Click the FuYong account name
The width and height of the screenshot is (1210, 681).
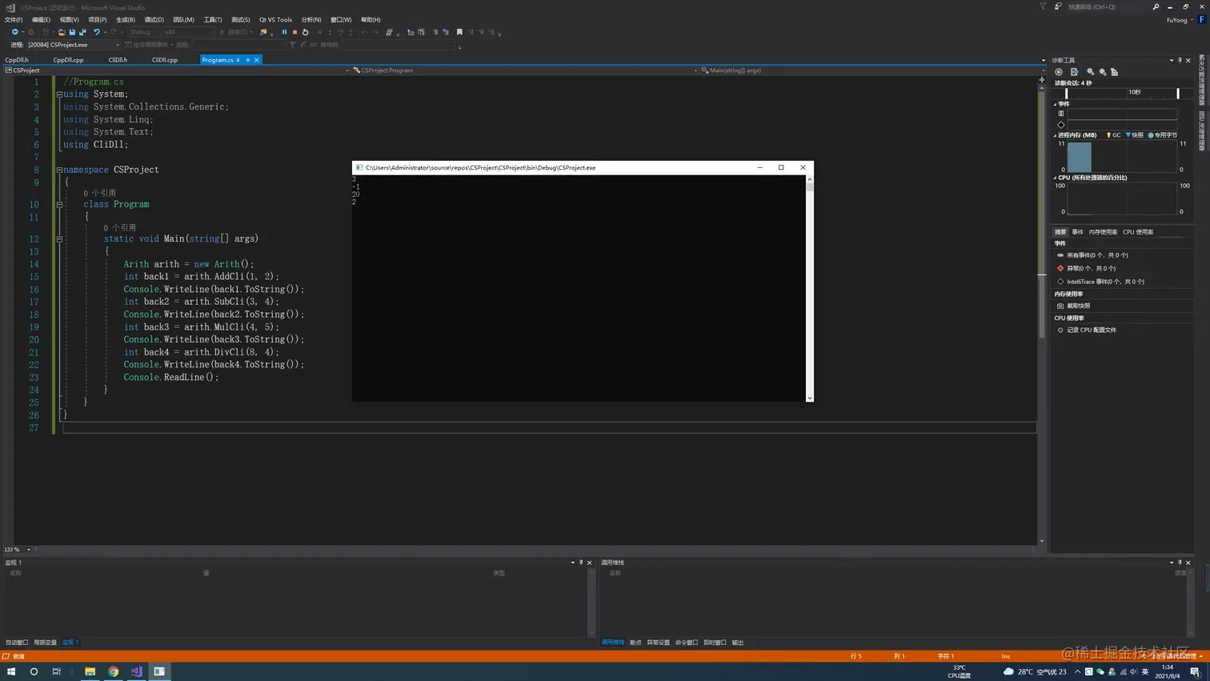pyautogui.click(x=1176, y=20)
